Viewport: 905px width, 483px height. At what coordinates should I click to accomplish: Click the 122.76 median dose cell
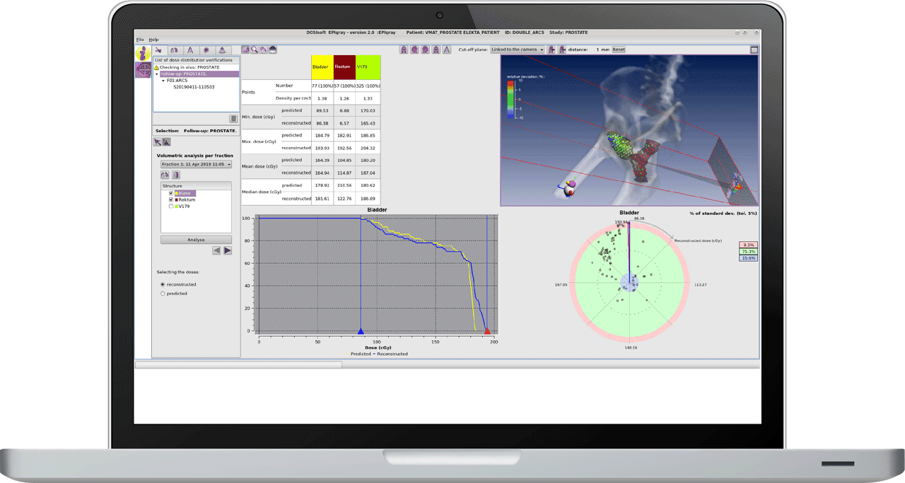[344, 199]
